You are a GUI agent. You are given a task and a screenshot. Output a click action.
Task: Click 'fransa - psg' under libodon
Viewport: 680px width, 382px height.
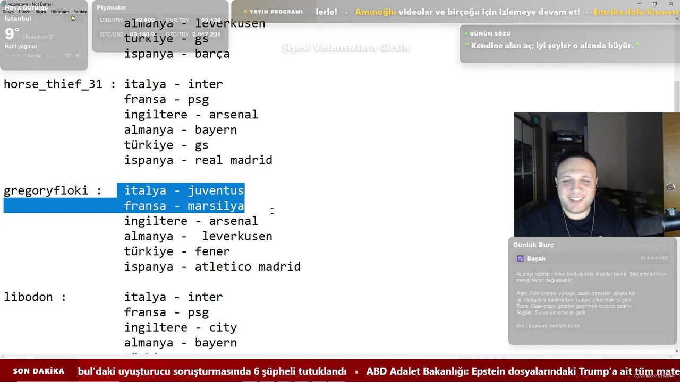(x=166, y=312)
